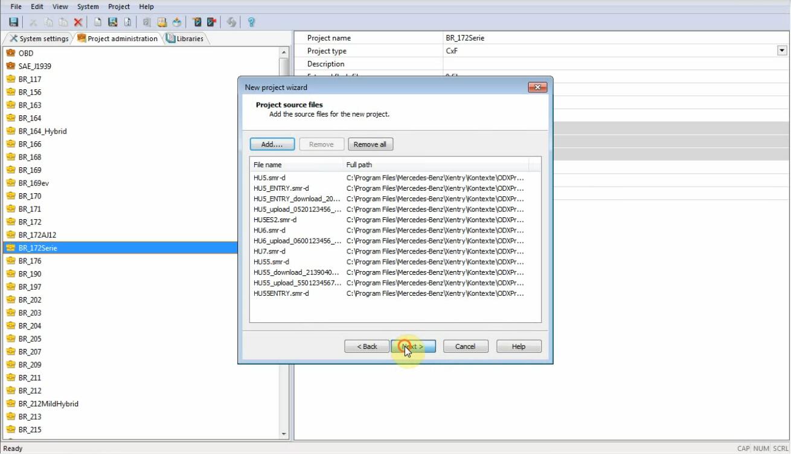The height and width of the screenshot is (454, 791).
Task: Select HU5_ENTRY.smr-d file in list
Action: click(x=281, y=188)
